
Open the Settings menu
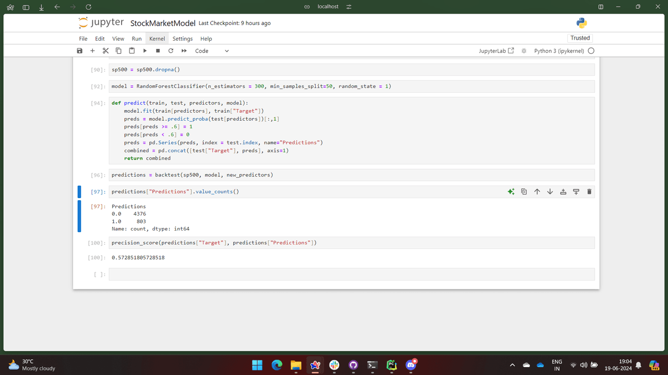click(x=183, y=39)
